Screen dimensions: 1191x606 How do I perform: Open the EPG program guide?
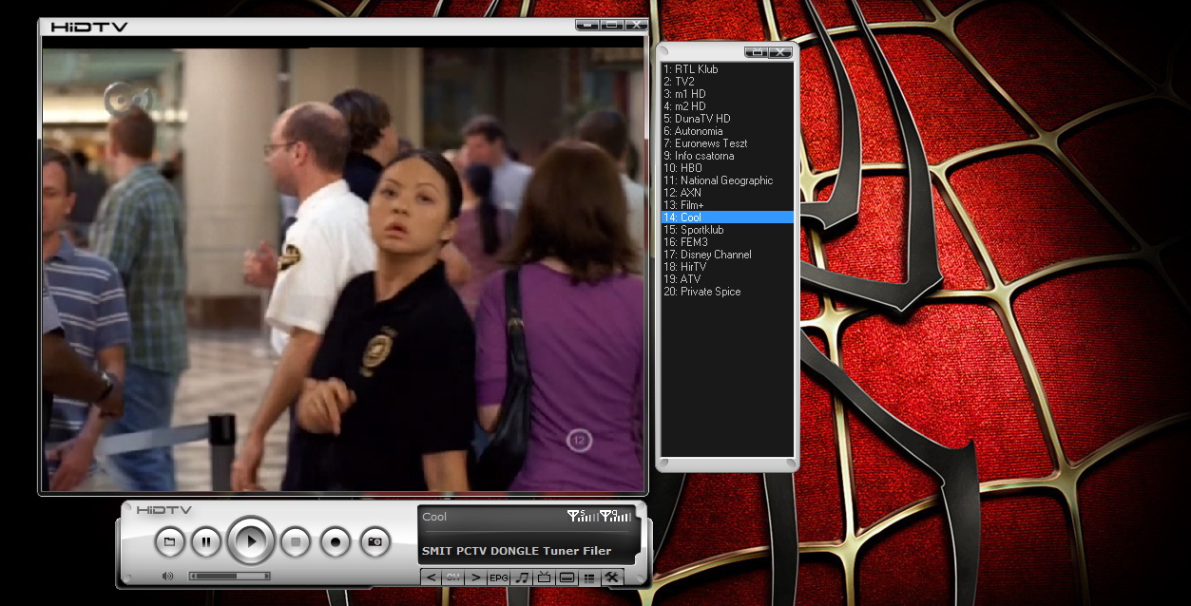click(x=499, y=578)
